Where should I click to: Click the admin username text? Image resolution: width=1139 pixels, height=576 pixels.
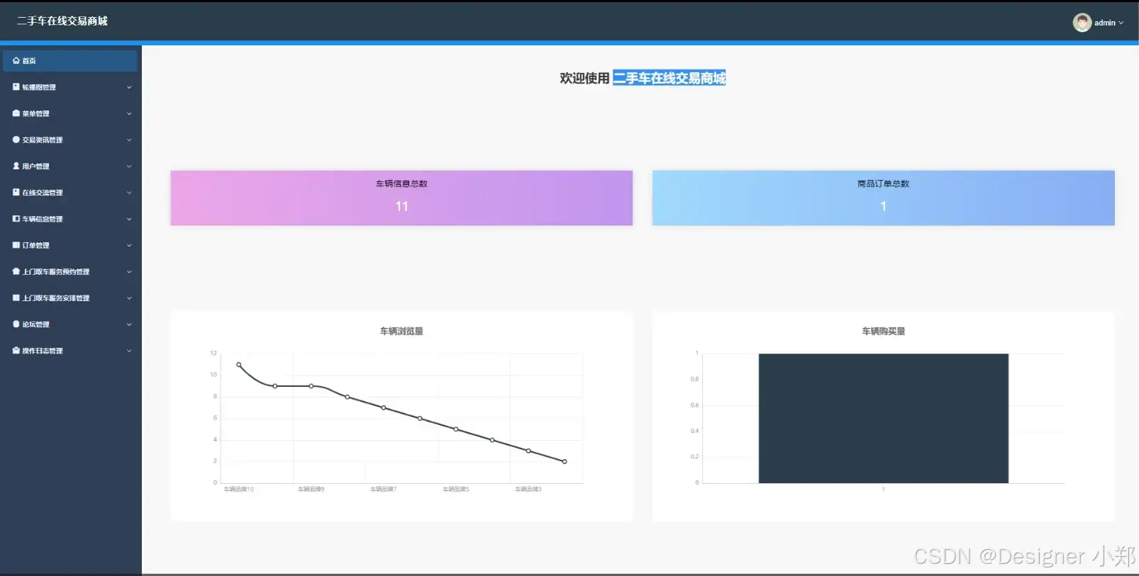(1105, 23)
